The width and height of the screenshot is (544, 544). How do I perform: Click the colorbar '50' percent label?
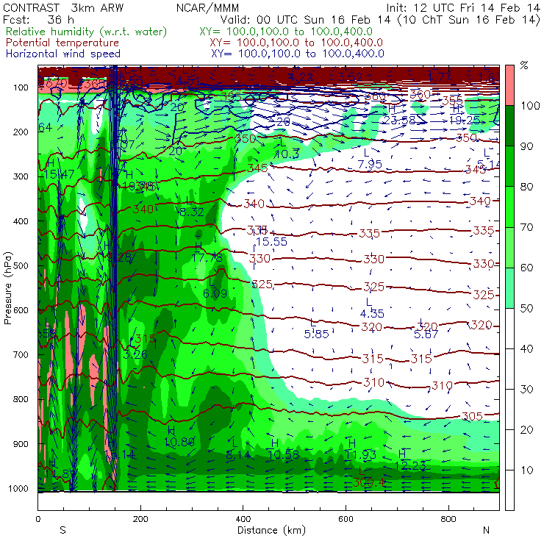[x=527, y=309]
